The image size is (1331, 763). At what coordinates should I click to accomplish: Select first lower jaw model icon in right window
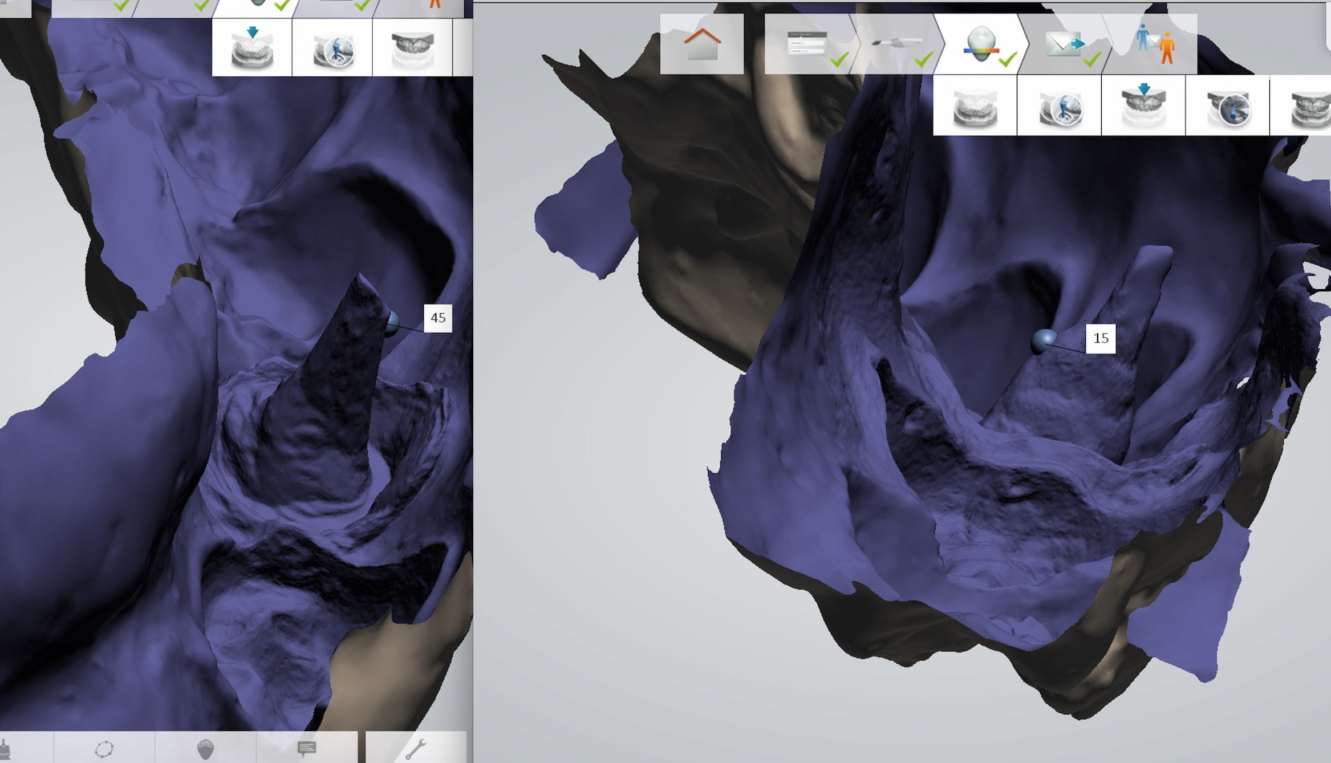click(975, 107)
